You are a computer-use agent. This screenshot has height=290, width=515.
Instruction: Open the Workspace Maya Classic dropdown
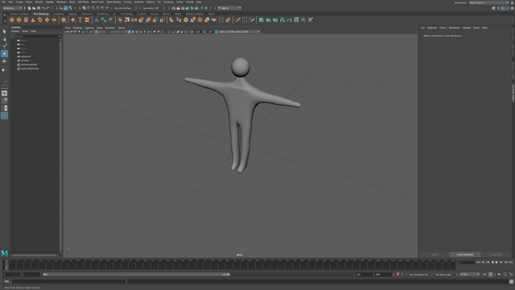pos(489,2)
